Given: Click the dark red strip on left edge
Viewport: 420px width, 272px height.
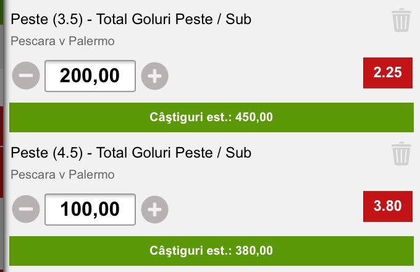Looking at the screenshot, I should 2,152.
